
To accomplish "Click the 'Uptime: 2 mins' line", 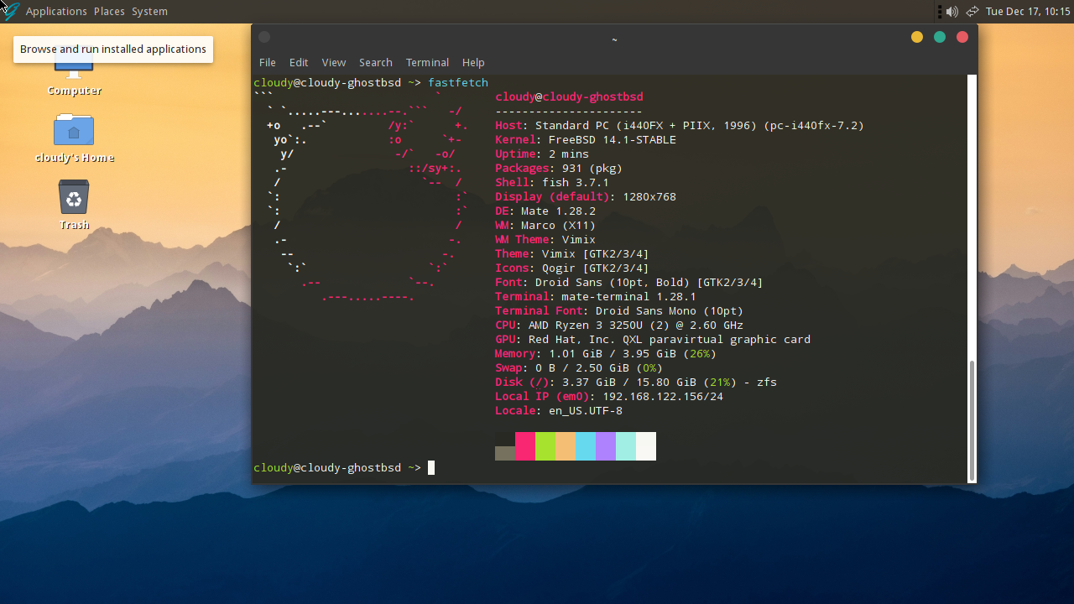I will (x=542, y=154).
